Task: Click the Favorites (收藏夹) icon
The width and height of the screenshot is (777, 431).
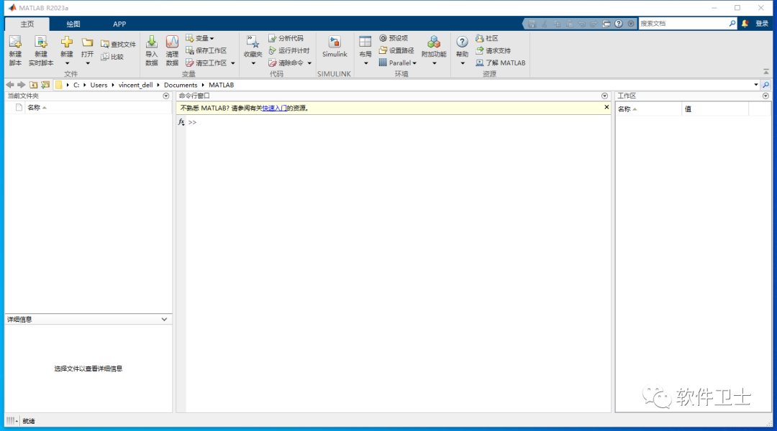Action: pyautogui.click(x=253, y=42)
